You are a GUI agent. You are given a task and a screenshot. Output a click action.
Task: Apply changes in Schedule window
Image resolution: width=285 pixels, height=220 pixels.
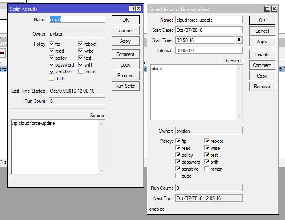pyautogui.click(x=262, y=42)
